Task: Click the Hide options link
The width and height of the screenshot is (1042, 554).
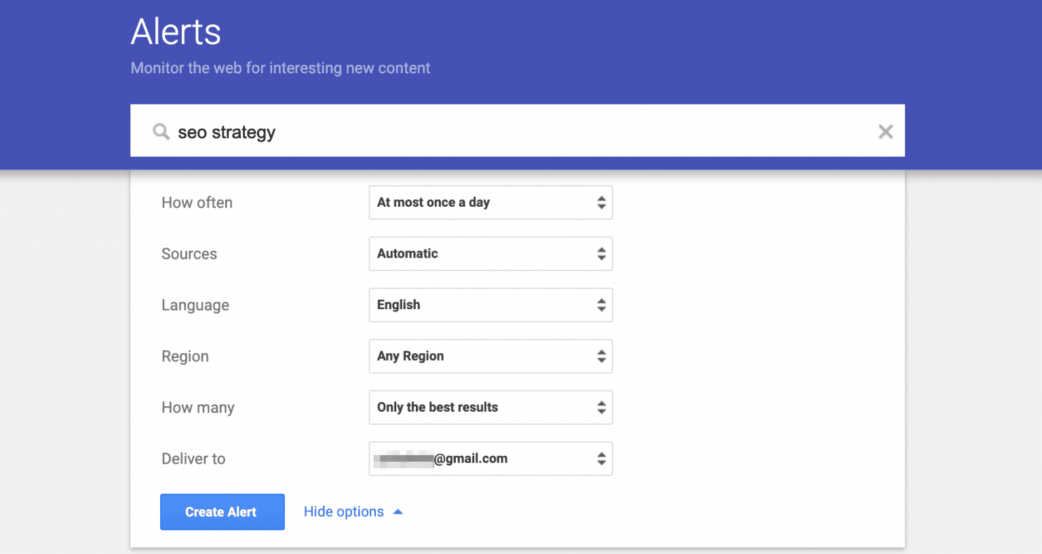Action: pos(343,511)
